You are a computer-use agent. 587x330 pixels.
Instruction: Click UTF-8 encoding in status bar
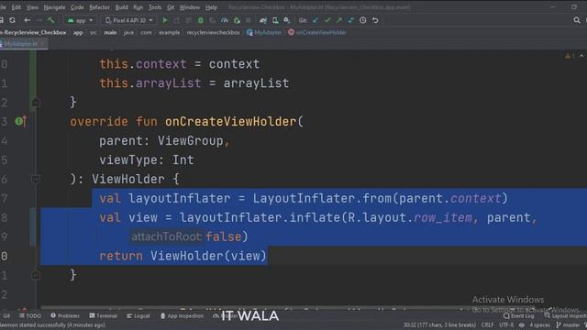pyautogui.click(x=506, y=325)
